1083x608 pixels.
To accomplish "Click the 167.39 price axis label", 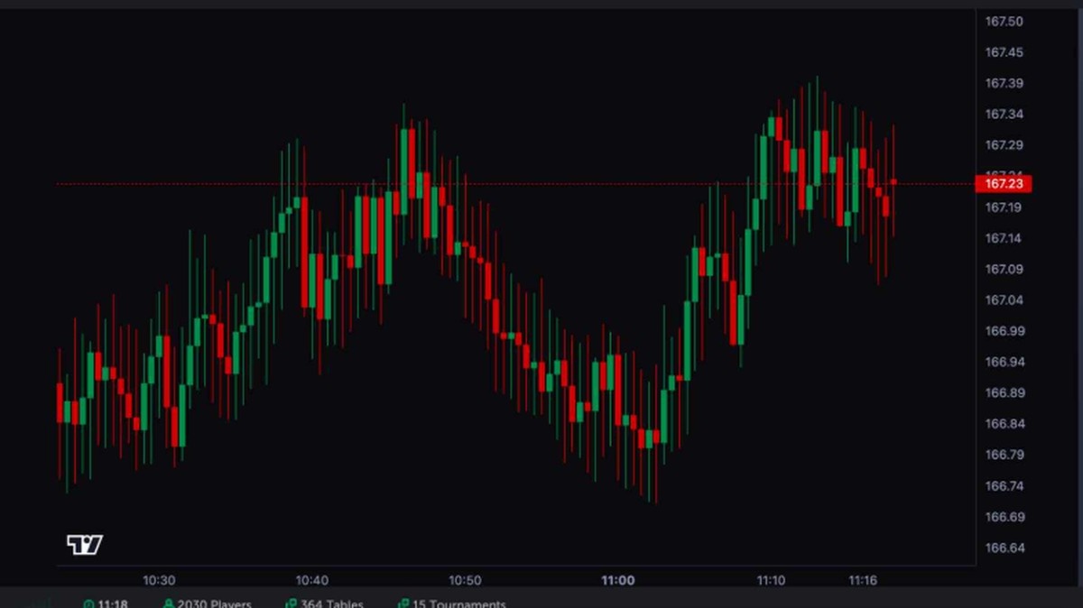I will (1004, 83).
